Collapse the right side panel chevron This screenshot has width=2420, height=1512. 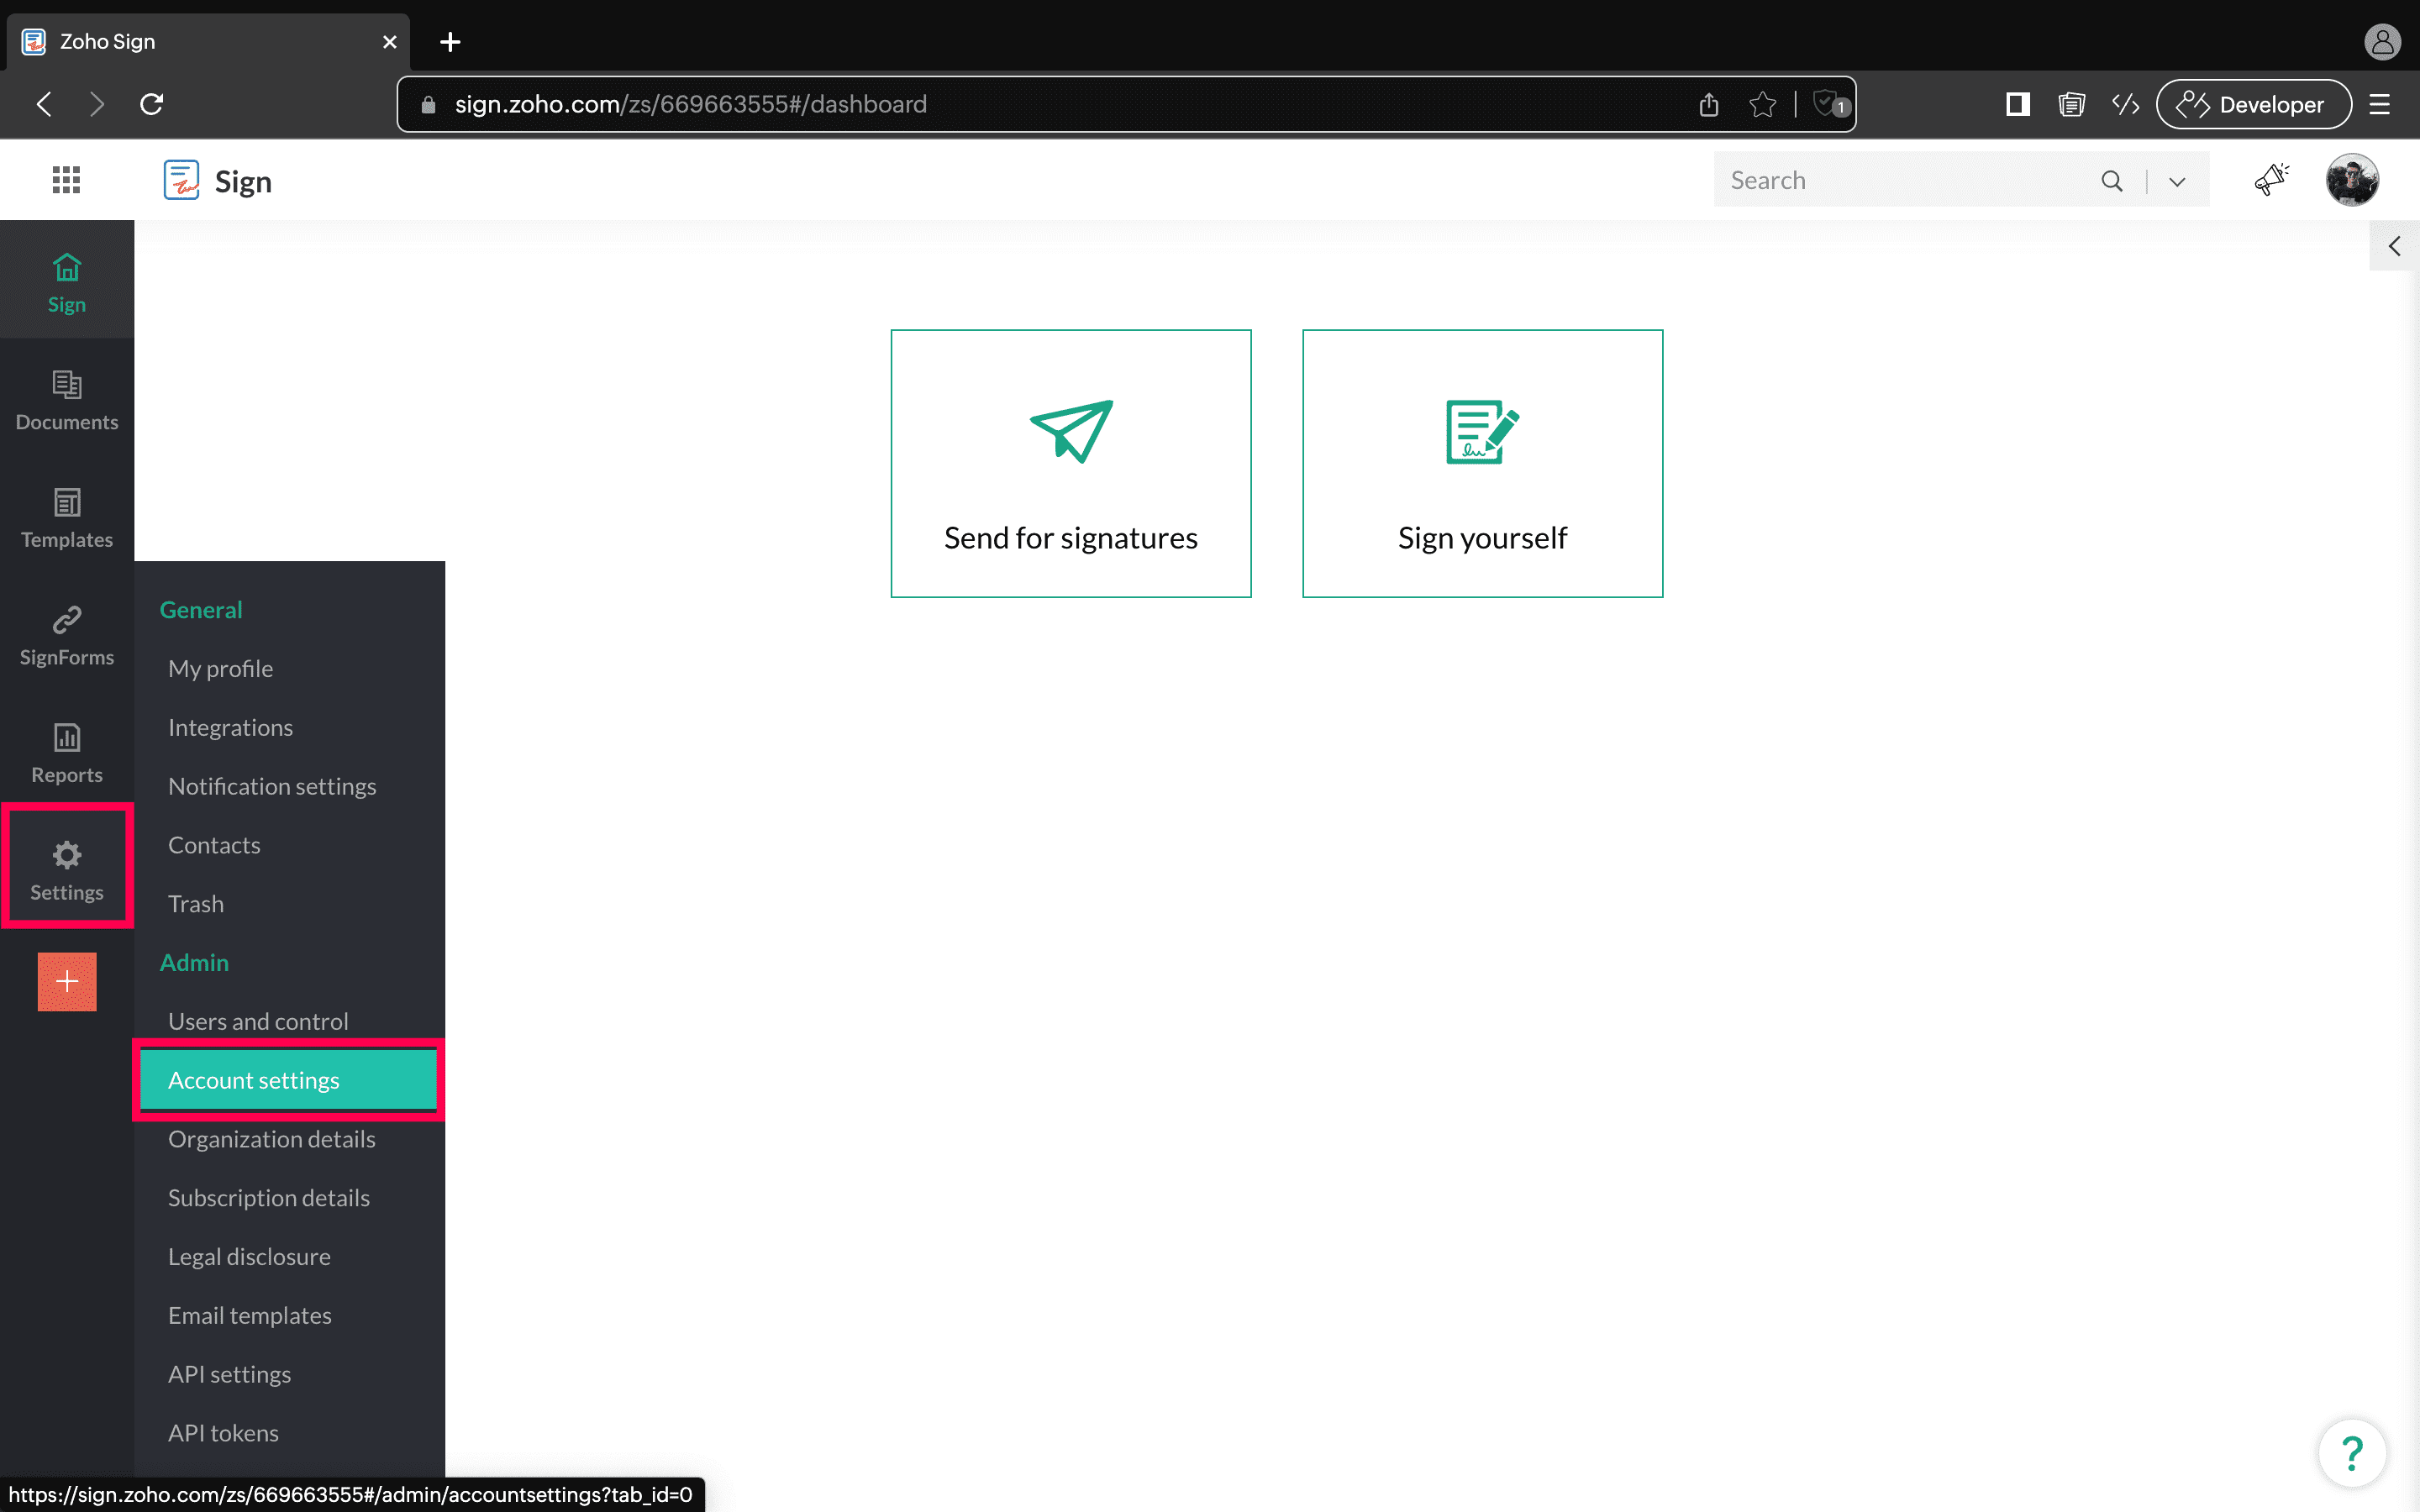tap(2394, 246)
